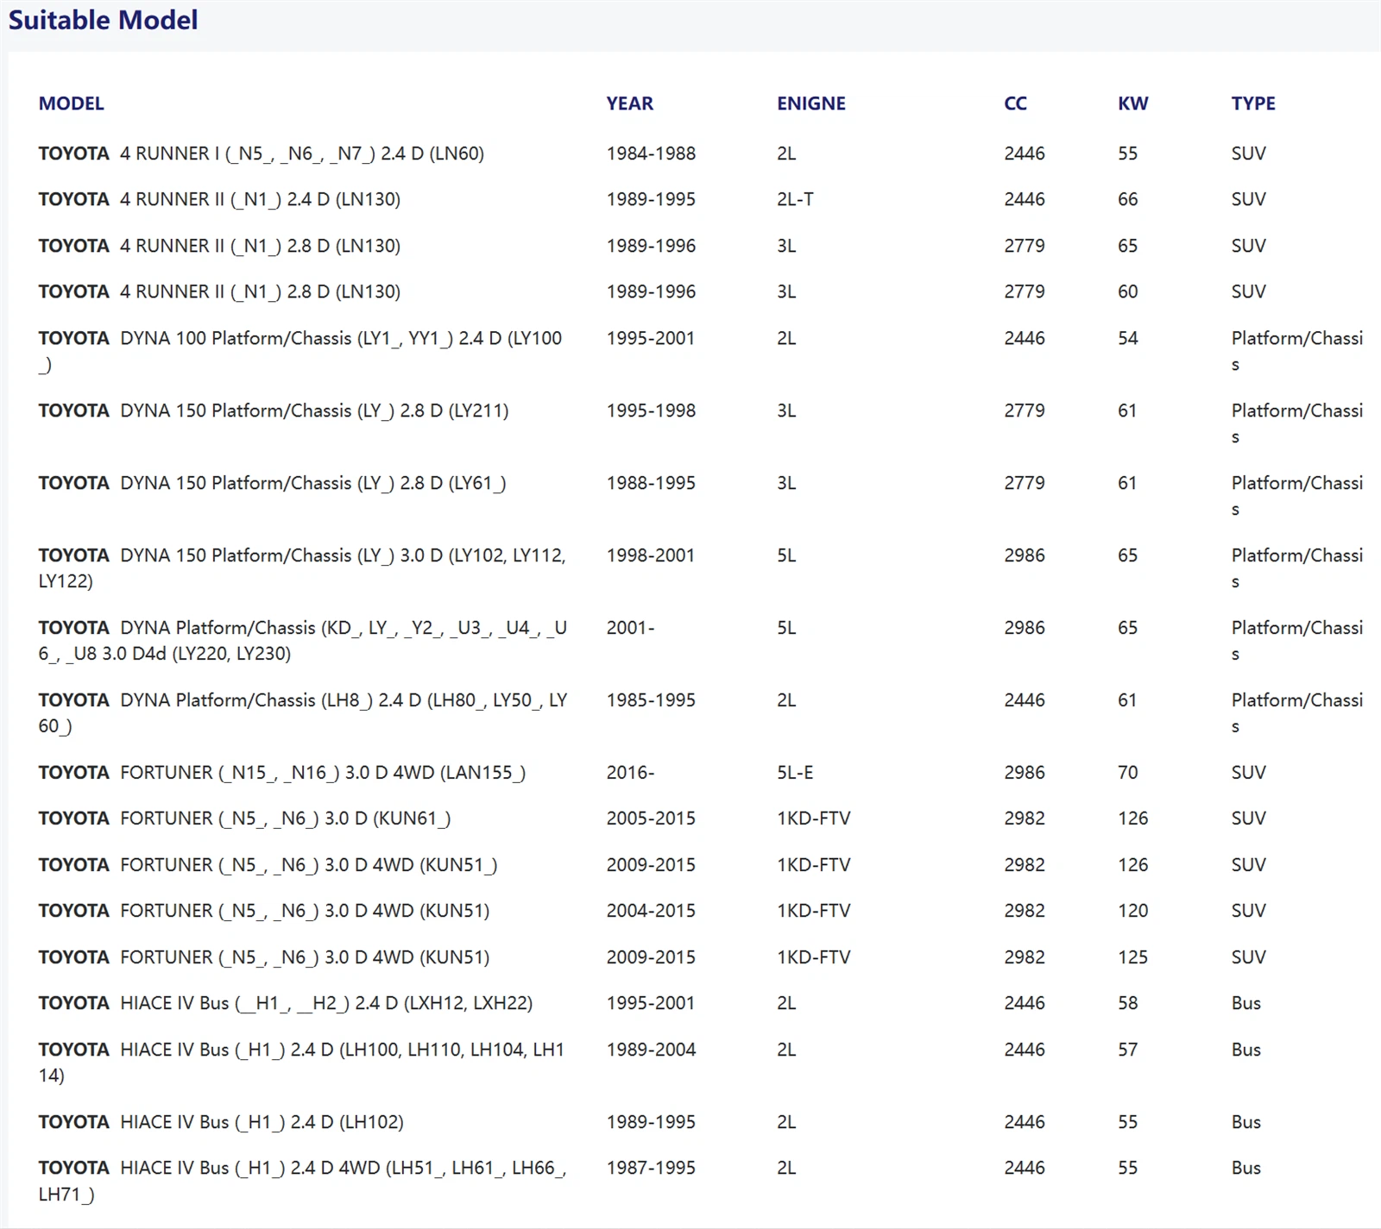Select year value "1995-1998"

coord(651,411)
